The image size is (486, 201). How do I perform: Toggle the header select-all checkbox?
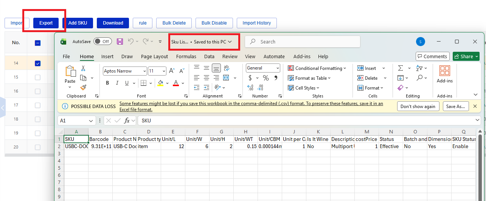tap(37, 43)
